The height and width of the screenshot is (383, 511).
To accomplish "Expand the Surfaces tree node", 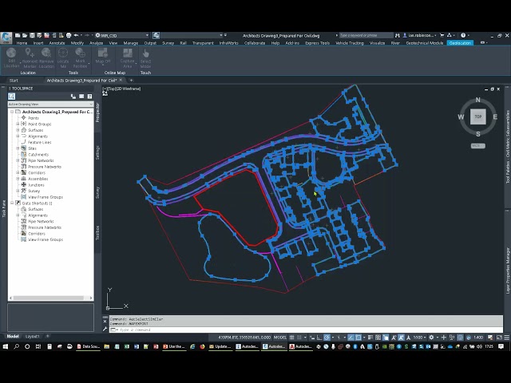I will [18, 130].
